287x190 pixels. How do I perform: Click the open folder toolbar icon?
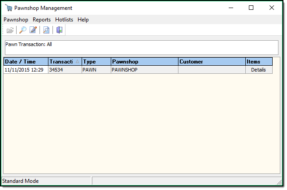(10, 30)
